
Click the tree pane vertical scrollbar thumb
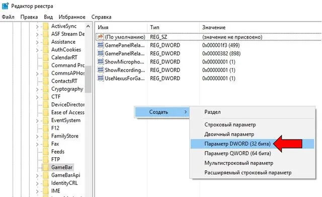88,79
